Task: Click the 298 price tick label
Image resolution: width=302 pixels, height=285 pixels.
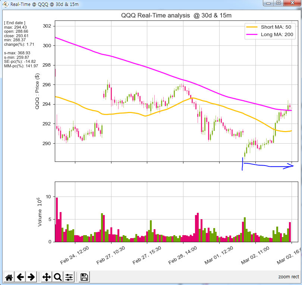Action: tap(47, 65)
